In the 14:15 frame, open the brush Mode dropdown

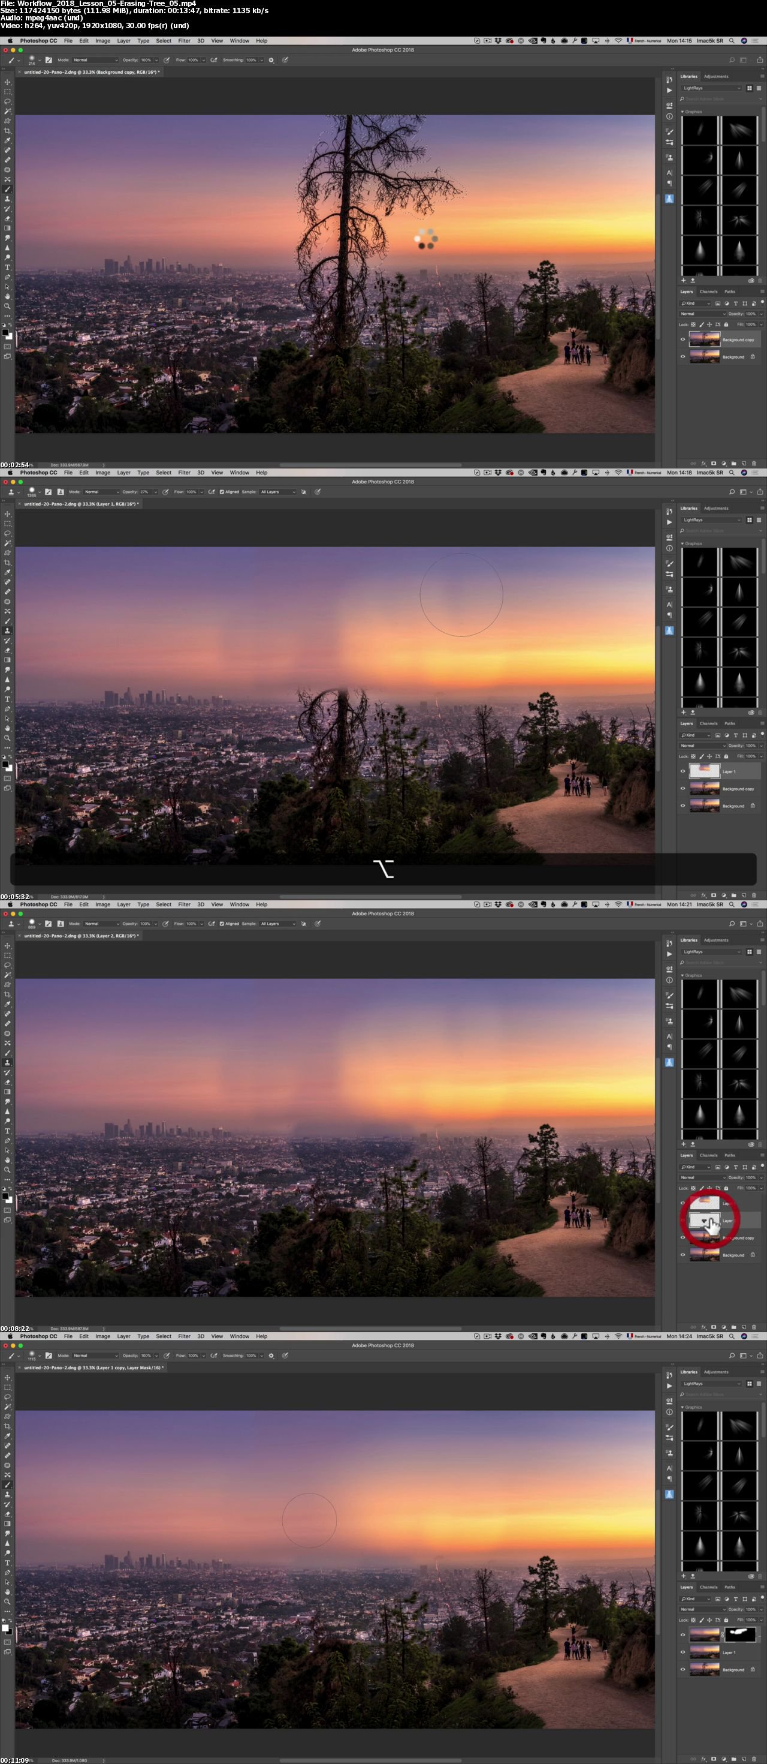(x=95, y=60)
